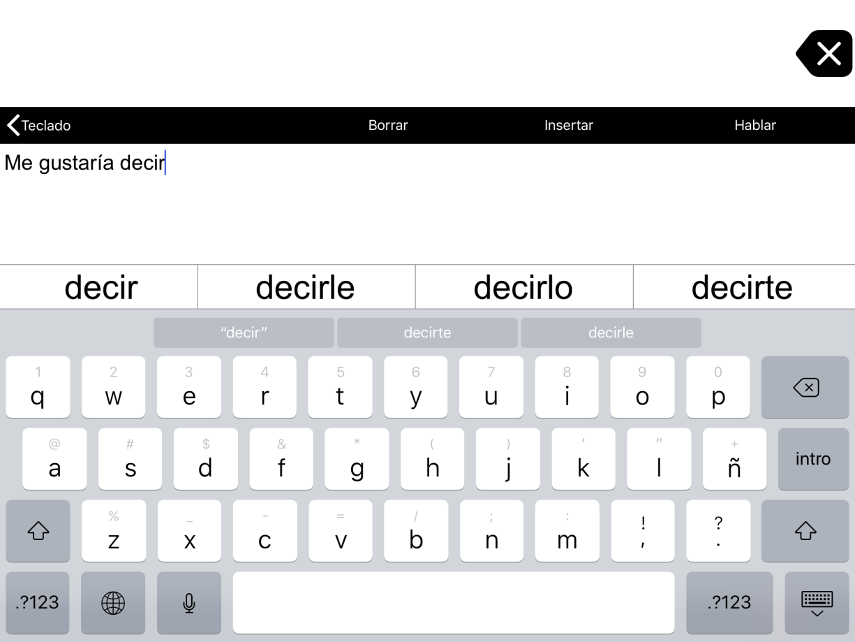This screenshot has height=642, width=855.
Task: Choose the small "decirte" keyboard suggestion
Action: [427, 333]
